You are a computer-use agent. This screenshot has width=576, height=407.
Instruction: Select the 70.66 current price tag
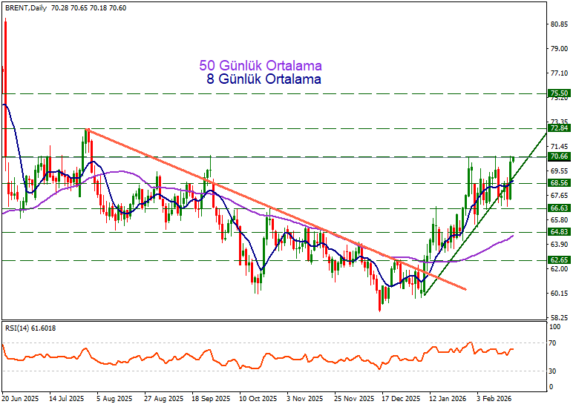(x=559, y=156)
